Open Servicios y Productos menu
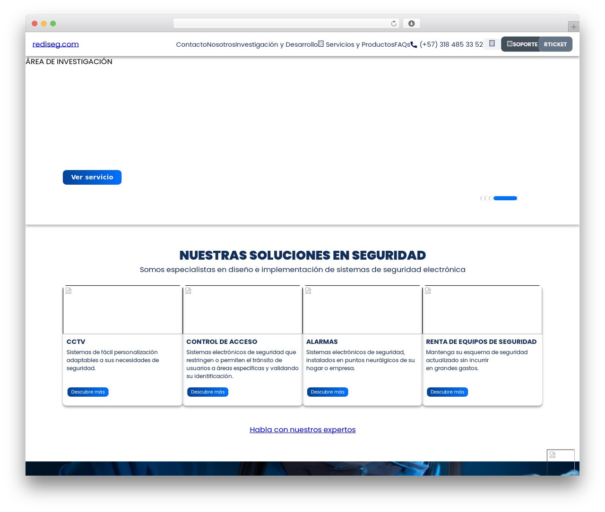Screen dimensions: 605x512 (x=356, y=44)
